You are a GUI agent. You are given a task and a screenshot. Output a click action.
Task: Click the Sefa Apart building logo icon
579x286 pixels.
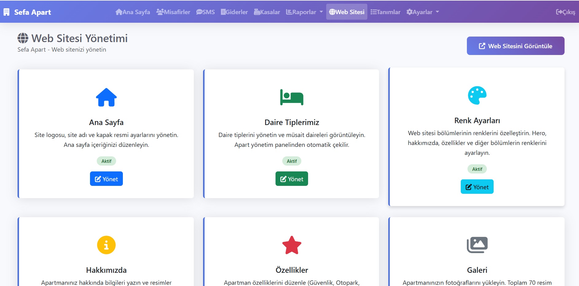[6, 12]
